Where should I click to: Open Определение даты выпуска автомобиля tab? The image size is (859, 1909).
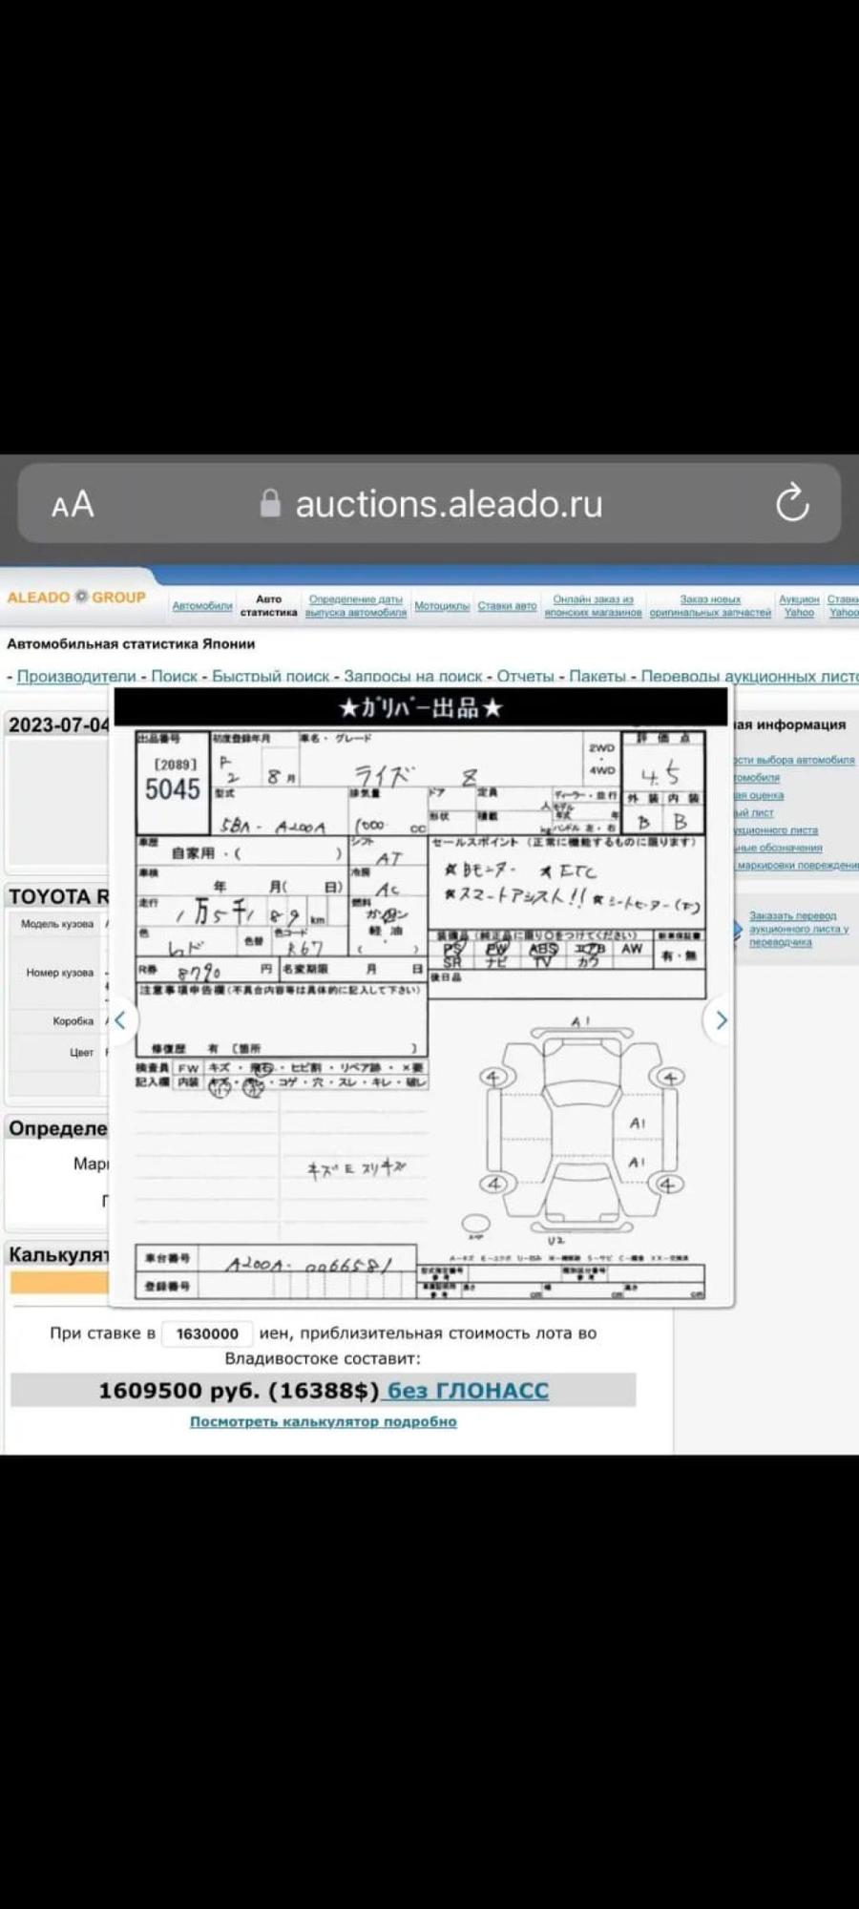click(x=356, y=606)
